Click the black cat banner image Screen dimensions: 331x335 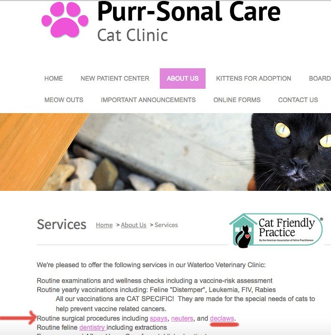(165, 152)
